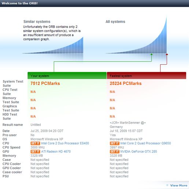Click the All systems heading
This screenshot has width=189, height=189.
[x=115, y=22]
